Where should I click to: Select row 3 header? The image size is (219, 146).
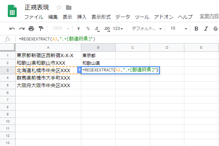coord(7,70)
